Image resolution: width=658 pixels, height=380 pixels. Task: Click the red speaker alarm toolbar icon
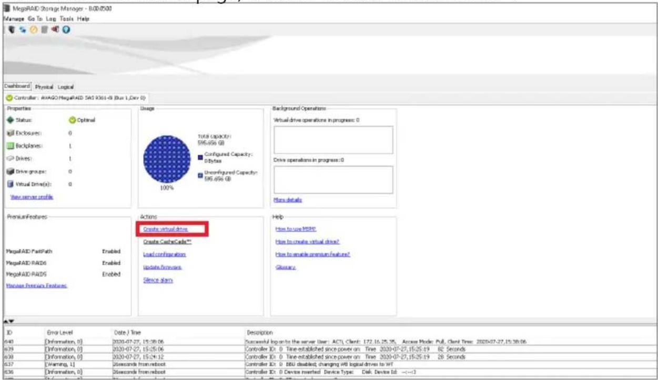pyautogui.click(x=55, y=29)
